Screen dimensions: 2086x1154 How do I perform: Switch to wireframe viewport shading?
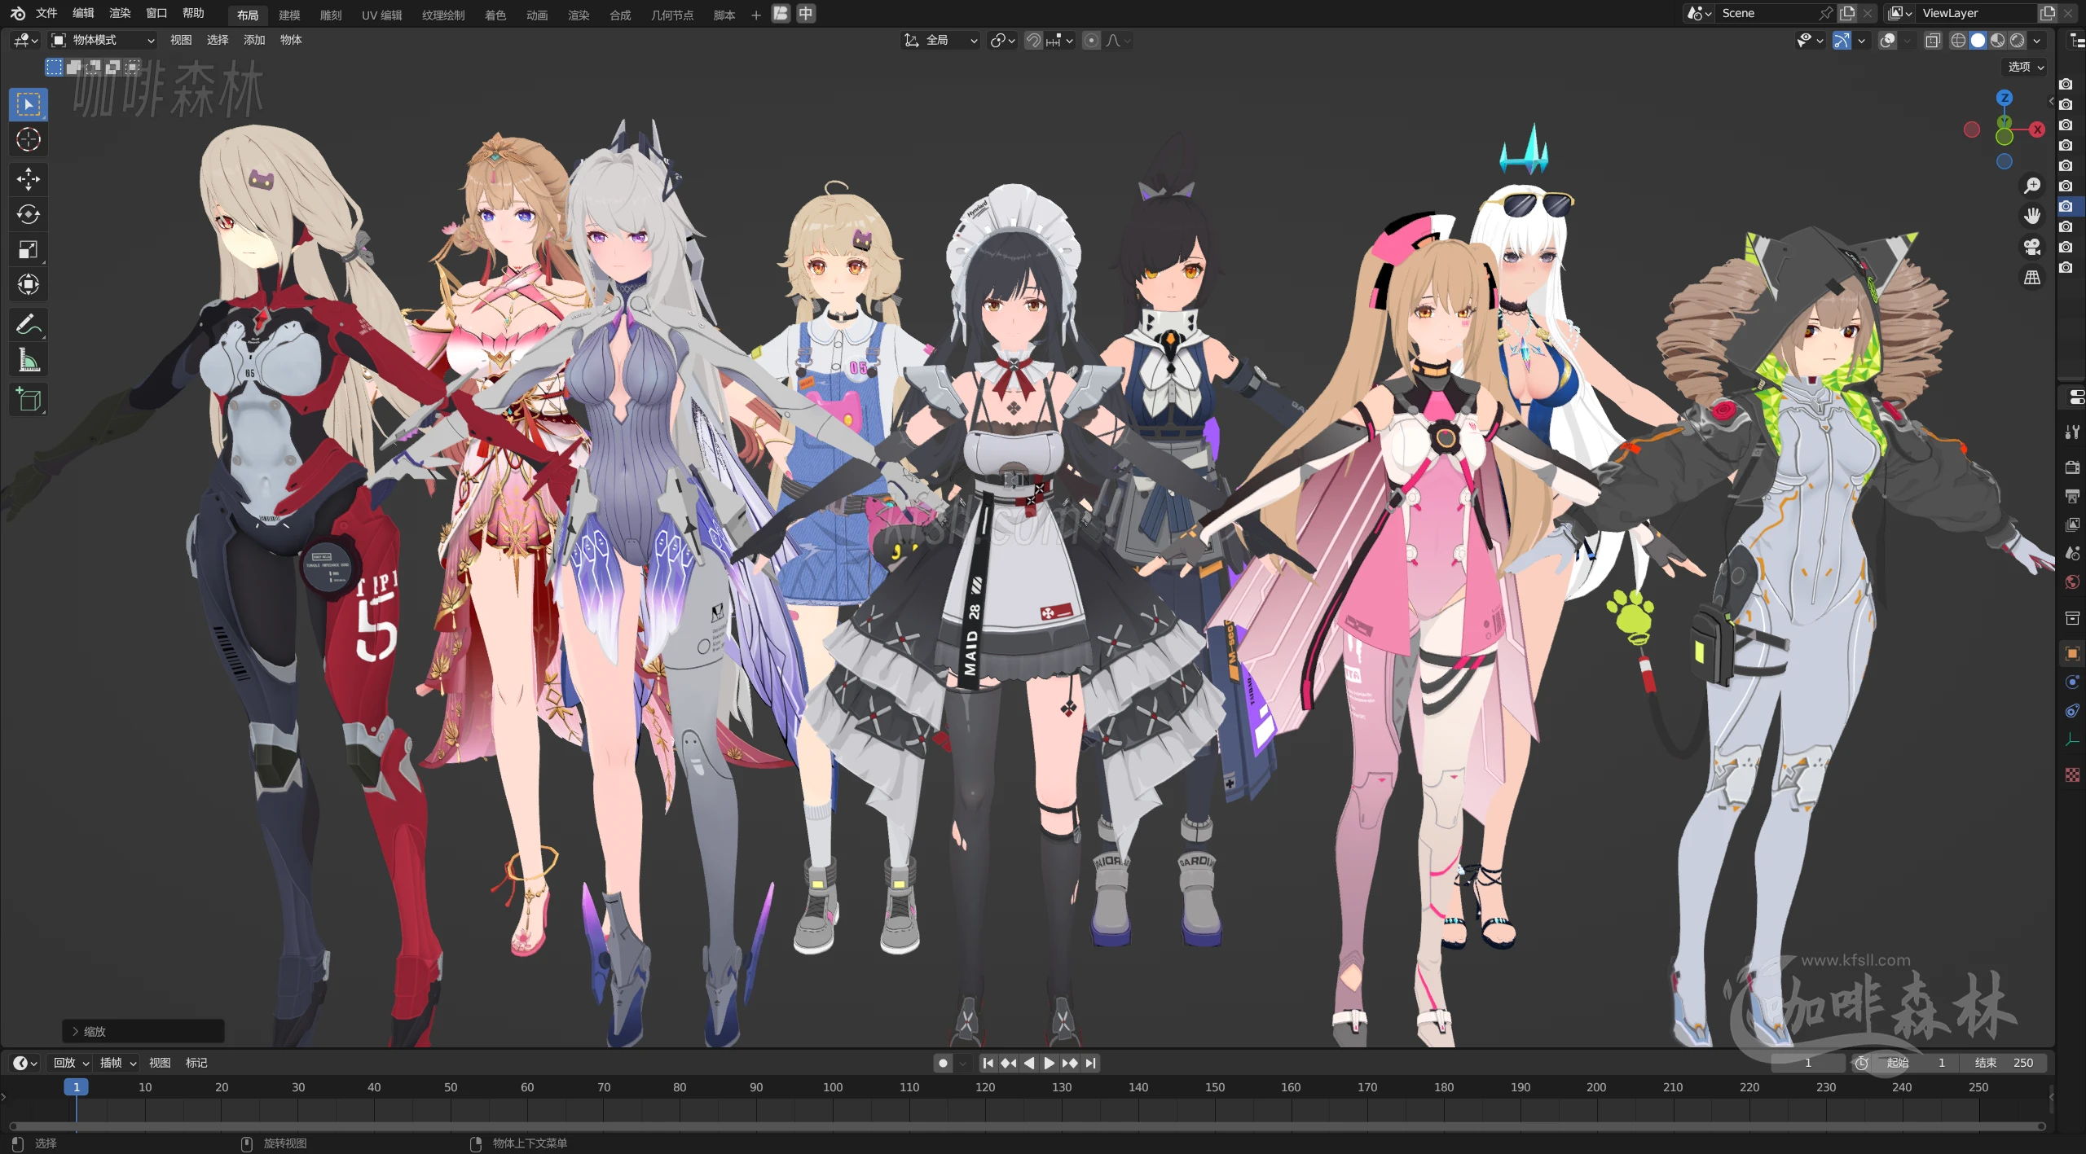point(1958,40)
